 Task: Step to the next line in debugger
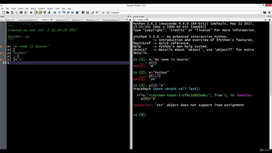pos(60,13)
